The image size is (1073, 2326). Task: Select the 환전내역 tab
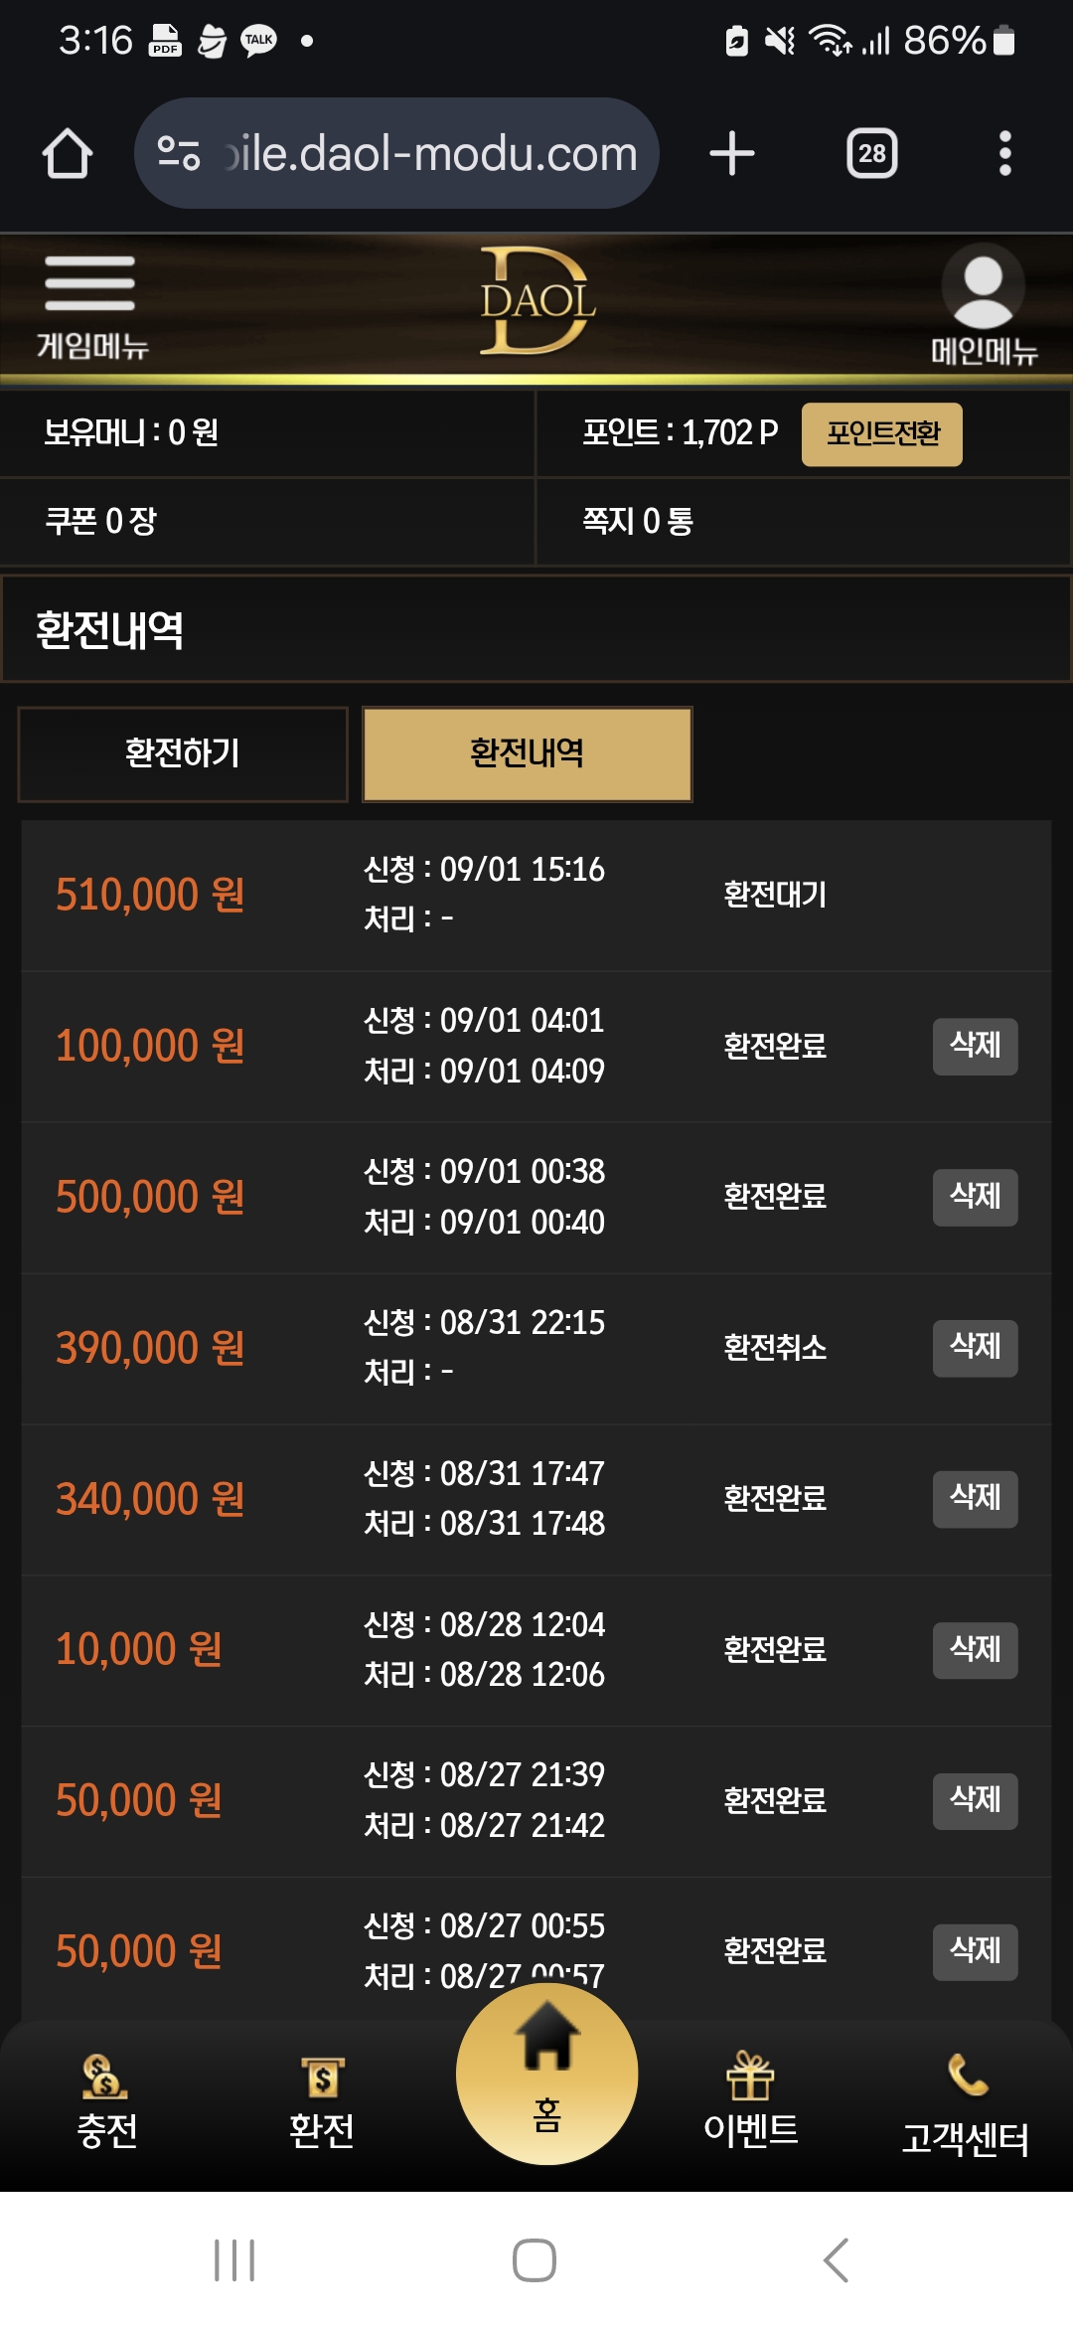[x=528, y=754]
